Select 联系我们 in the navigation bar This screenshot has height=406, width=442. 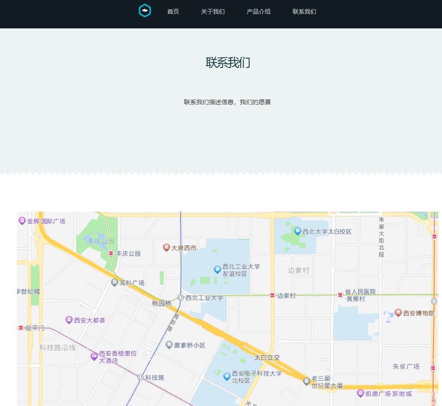pyautogui.click(x=304, y=12)
